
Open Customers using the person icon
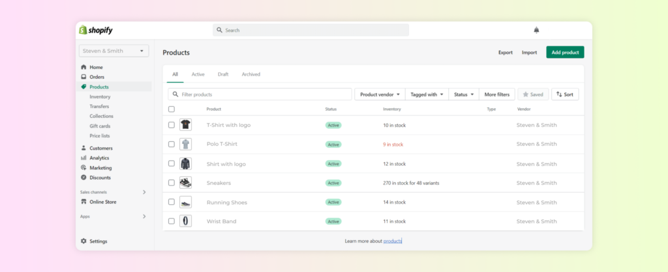83,148
